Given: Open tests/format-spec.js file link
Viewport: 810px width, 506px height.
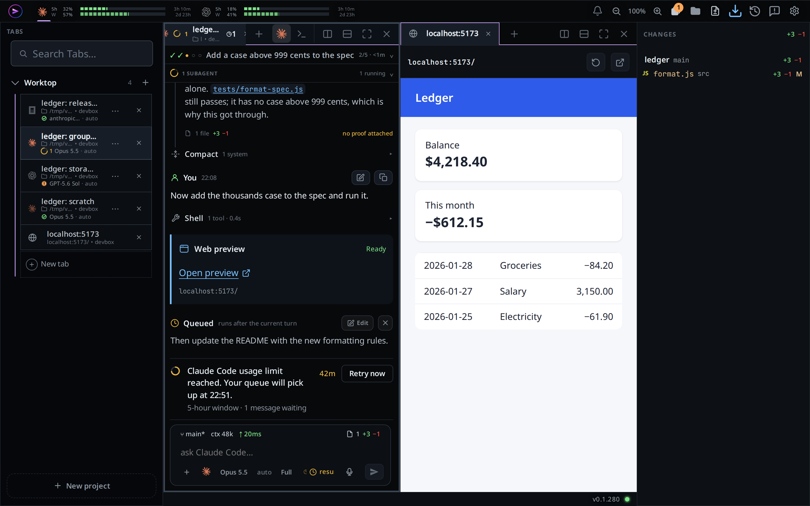Looking at the screenshot, I should (258, 89).
